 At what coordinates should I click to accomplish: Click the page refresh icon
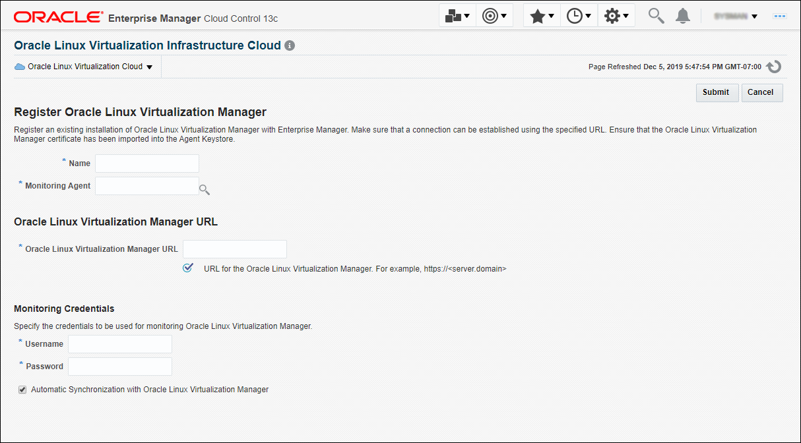coord(774,67)
